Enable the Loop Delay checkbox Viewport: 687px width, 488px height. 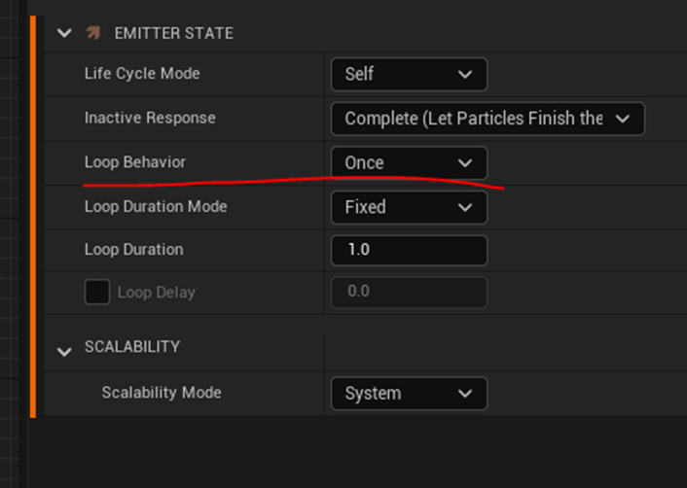tap(97, 292)
